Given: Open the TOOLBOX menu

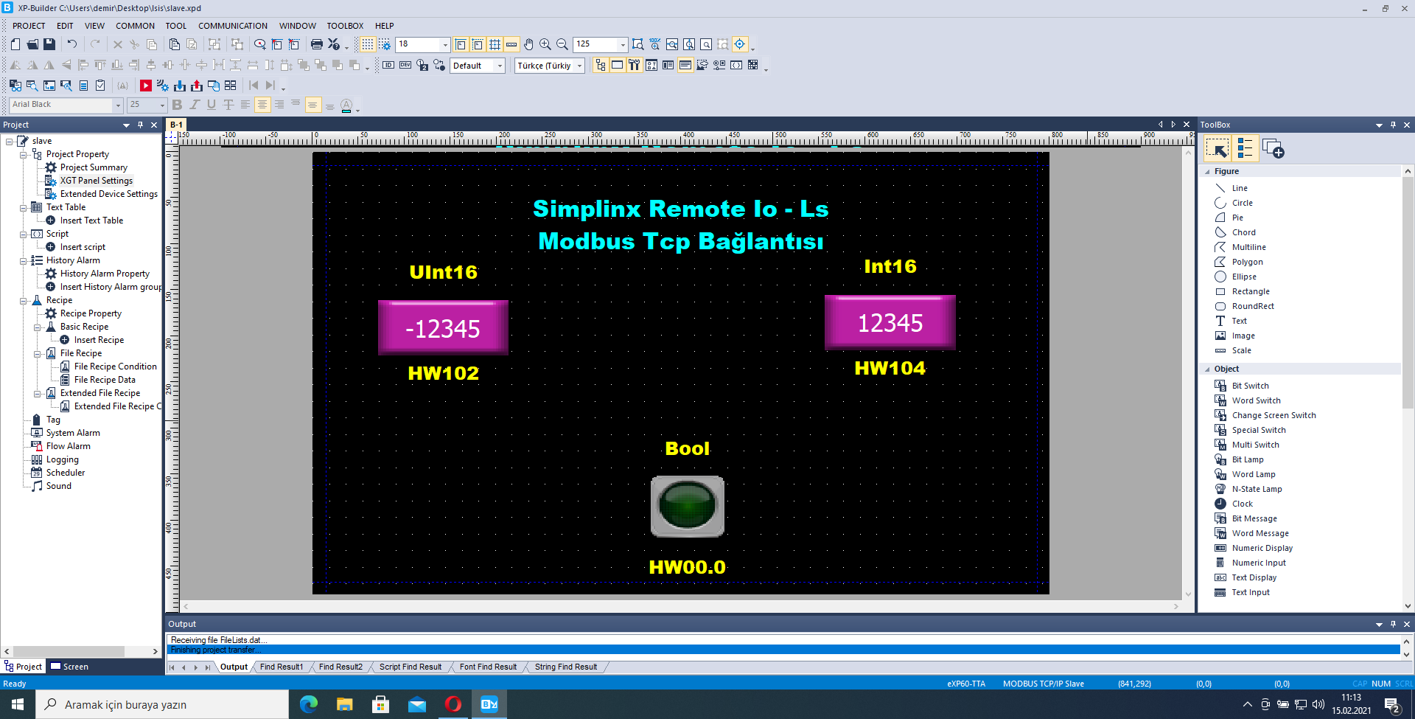Looking at the screenshot, I should [345, 26].
